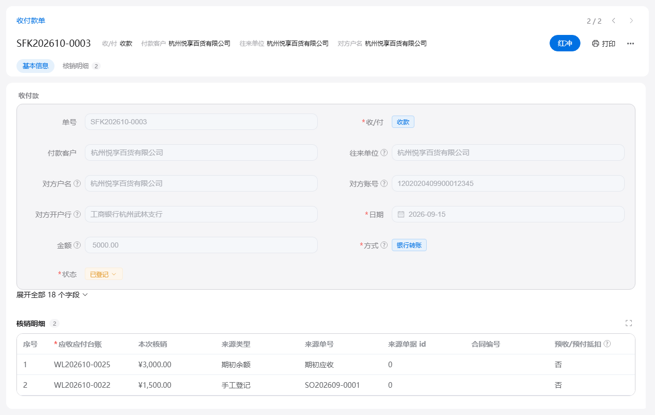Click help icon next to 金额
Screen dimensions: 655x415
[x=77, y=245]
